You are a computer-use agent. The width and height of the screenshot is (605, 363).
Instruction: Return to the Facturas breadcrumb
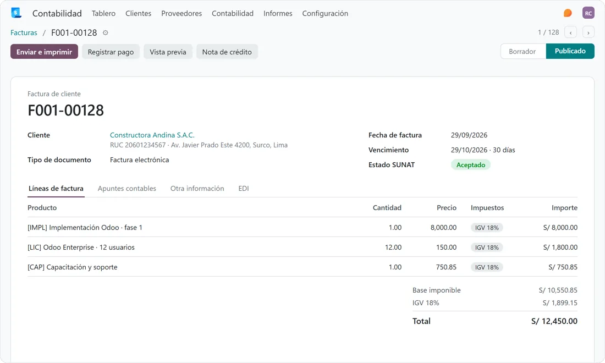[x=24, y=33]
